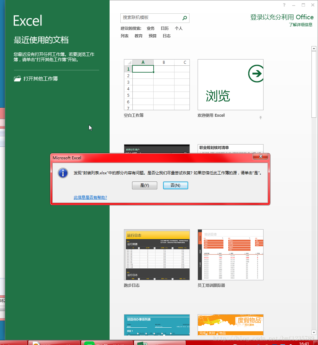318x345 pixels.
Task: Click the search magnifier icon
Action: (185, 18)
